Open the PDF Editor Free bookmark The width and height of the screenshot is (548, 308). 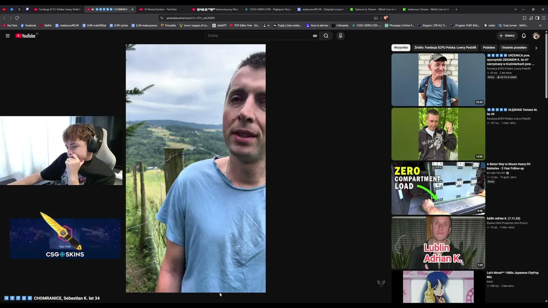click(244, 26)
